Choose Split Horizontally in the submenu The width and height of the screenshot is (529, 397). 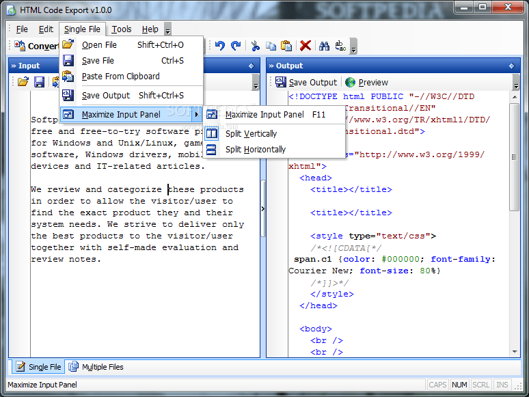pos(274,150)
